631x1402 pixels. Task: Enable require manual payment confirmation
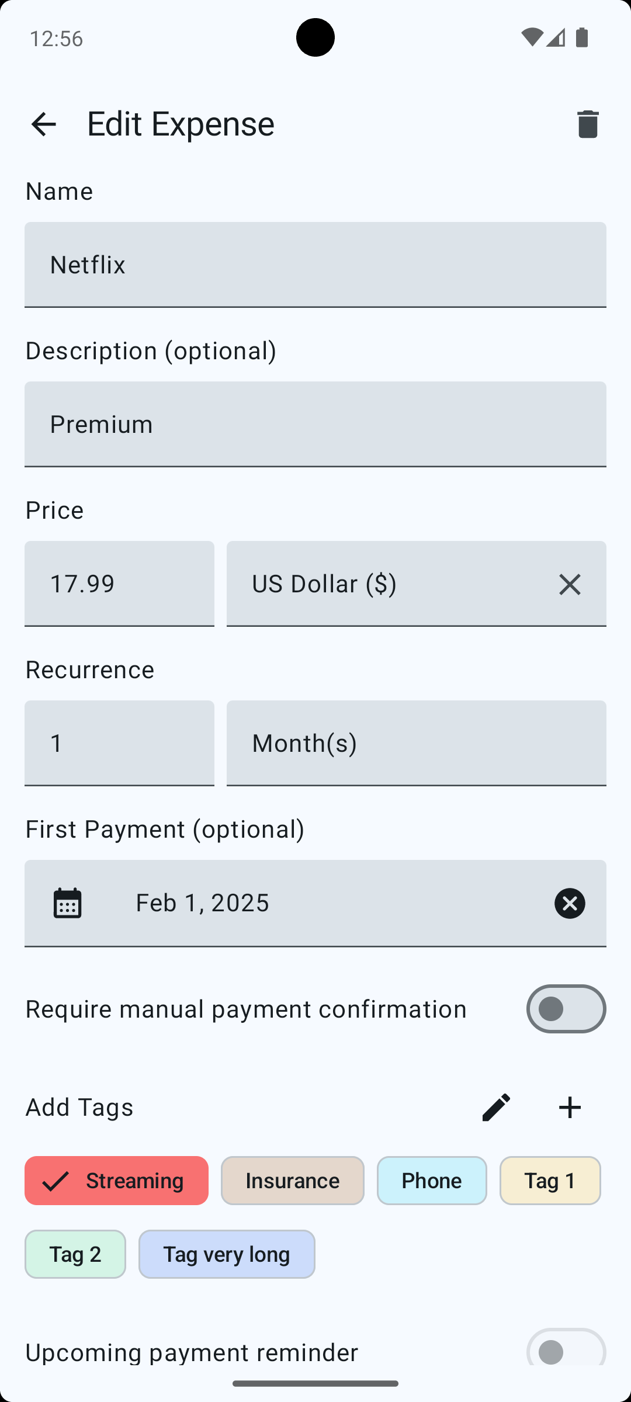[566, 1009]
